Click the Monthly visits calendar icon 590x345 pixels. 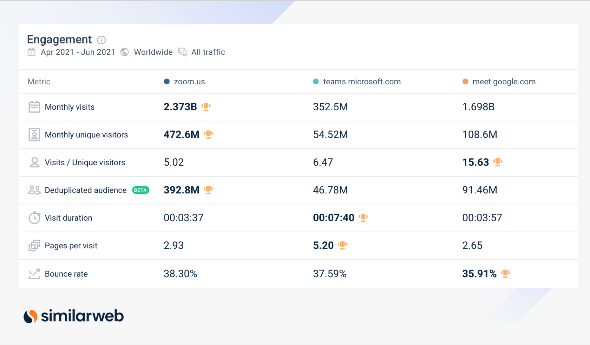(34, 107)
